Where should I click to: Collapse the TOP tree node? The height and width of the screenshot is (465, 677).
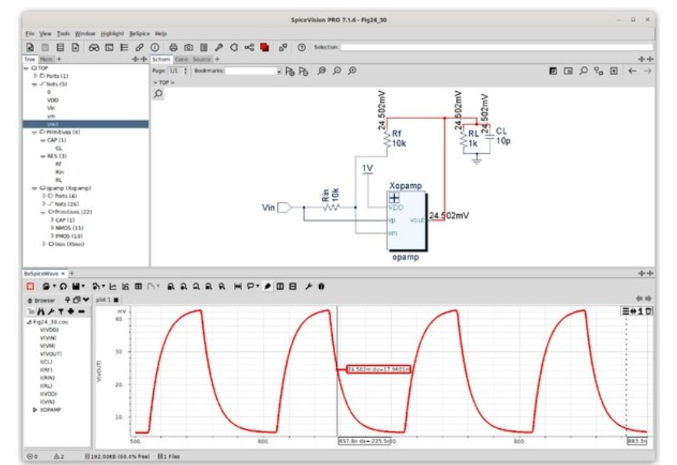pyautogui.click(x=26, y=68)
